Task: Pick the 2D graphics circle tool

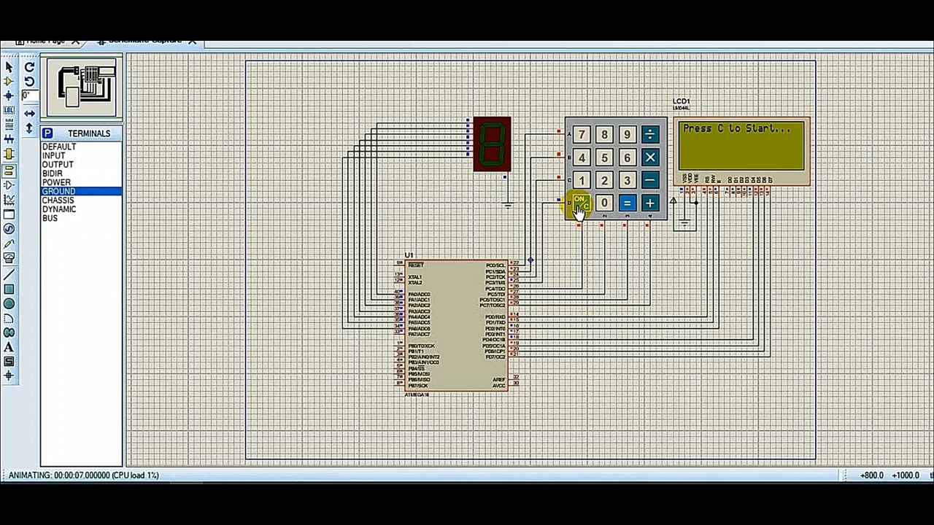Action: (x=9, y=303)
